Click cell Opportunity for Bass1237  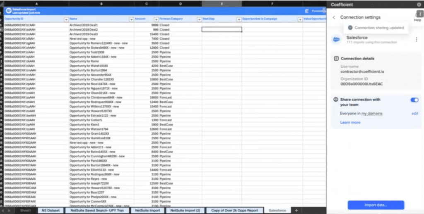pos(101,193)
